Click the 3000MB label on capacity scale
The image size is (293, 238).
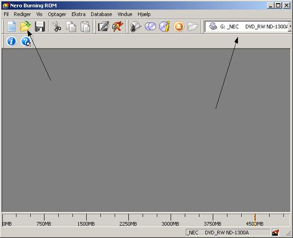171,224
